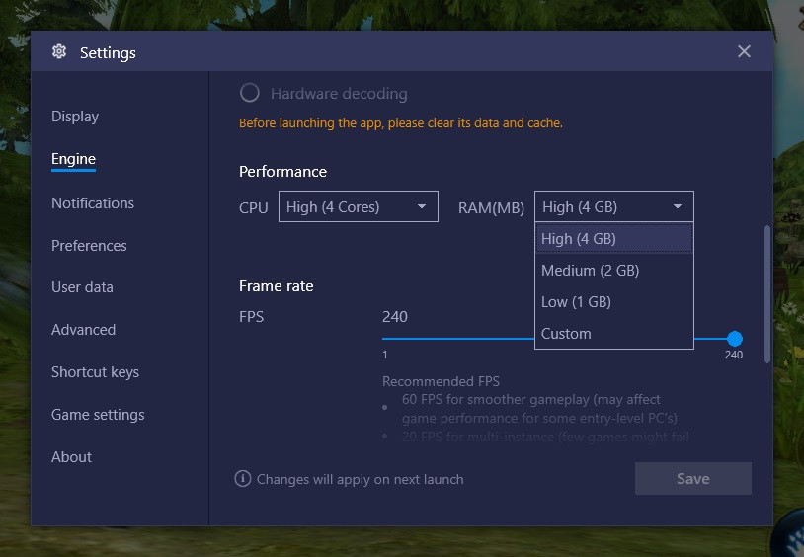Click the Settings gear icon in title bar
The image size is (804, 557).
tap(59, 52)
